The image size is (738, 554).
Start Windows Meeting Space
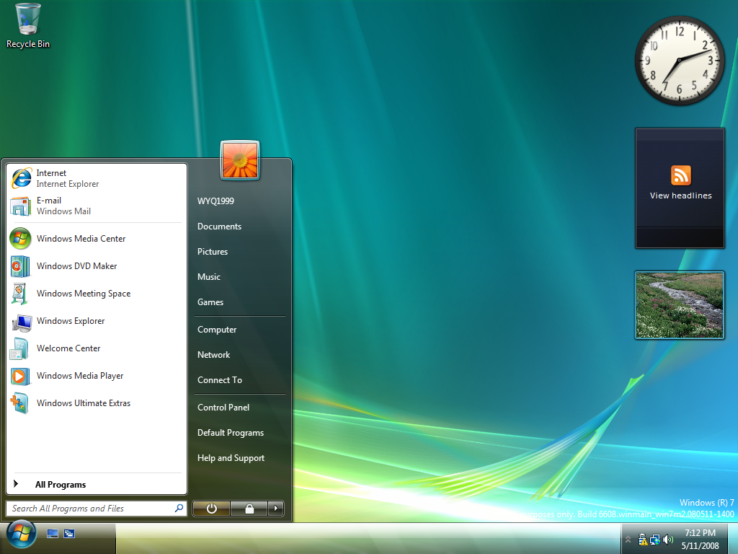(x=97, y=293)
